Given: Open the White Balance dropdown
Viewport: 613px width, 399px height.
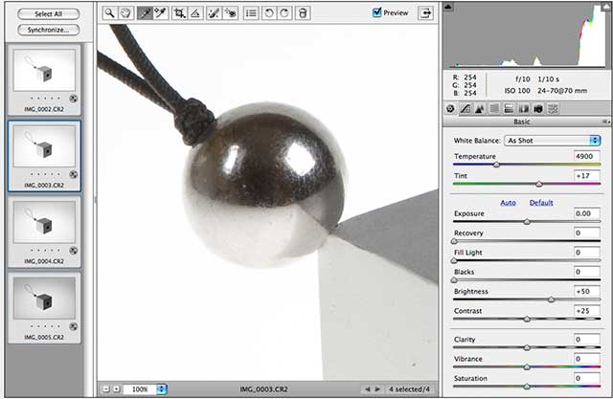Looking at the screenshot, I should [x=553, y=141].
